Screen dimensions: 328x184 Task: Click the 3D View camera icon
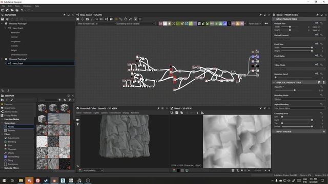(x=78, y=120)
